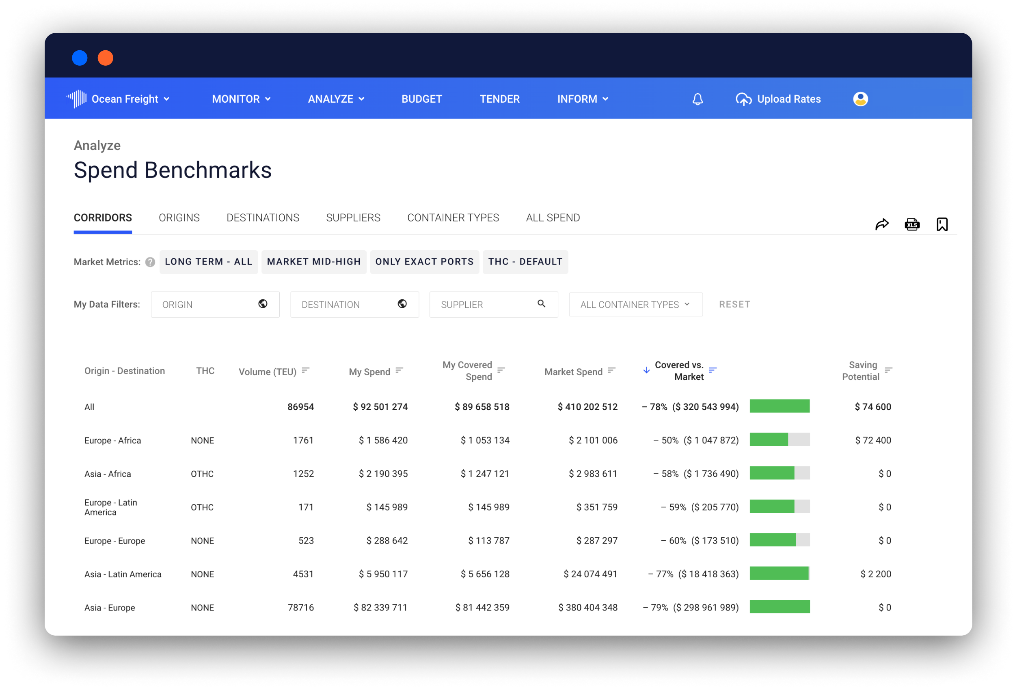Viewport: 1015px width, 690px height.
Task: Click RESET filters button
Action: (734, 304)
